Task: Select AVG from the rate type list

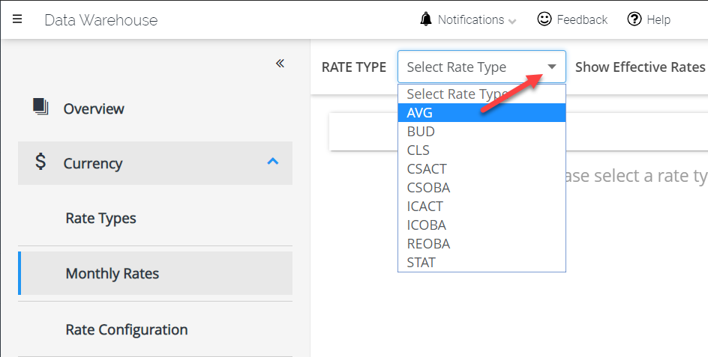Action: click(x=420, y=113)
